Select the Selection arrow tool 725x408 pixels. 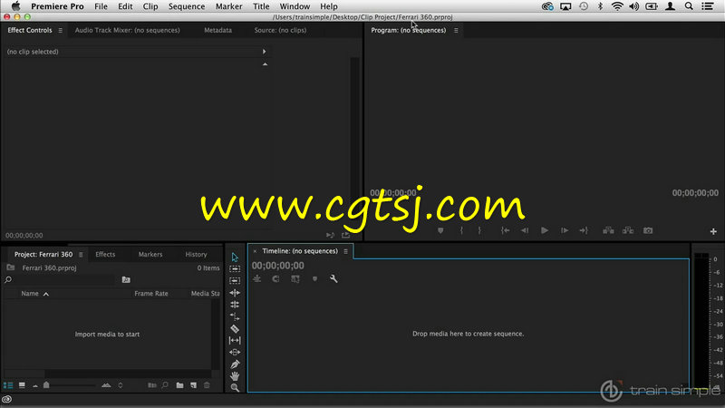[235, 257]
